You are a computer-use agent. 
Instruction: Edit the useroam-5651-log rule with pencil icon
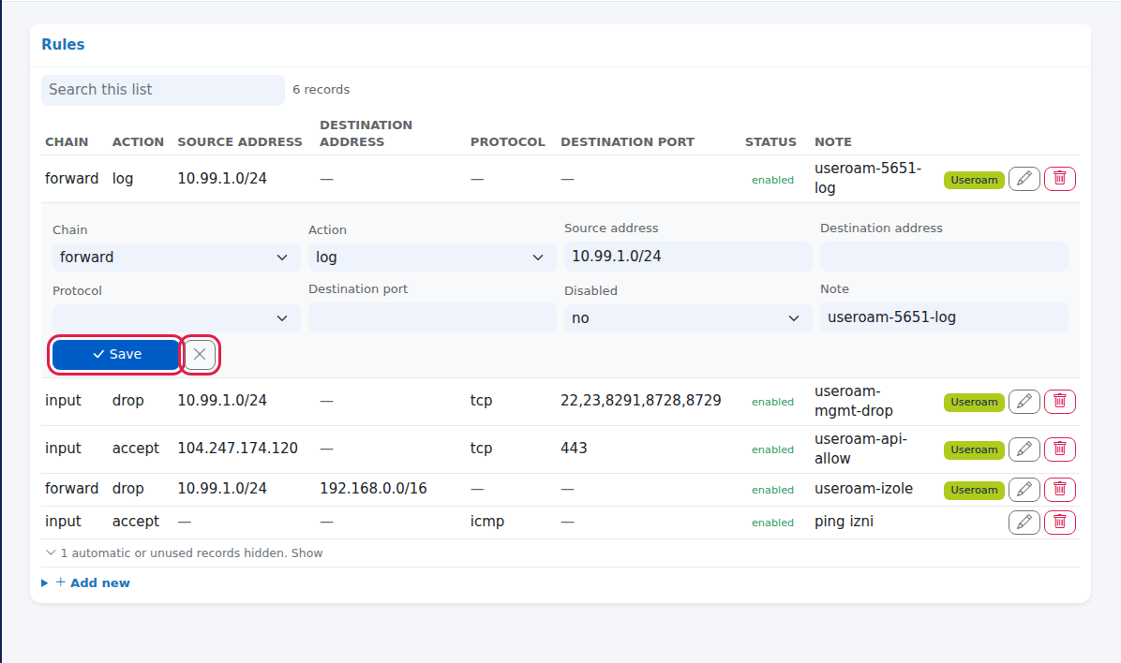pos(1024,179)
